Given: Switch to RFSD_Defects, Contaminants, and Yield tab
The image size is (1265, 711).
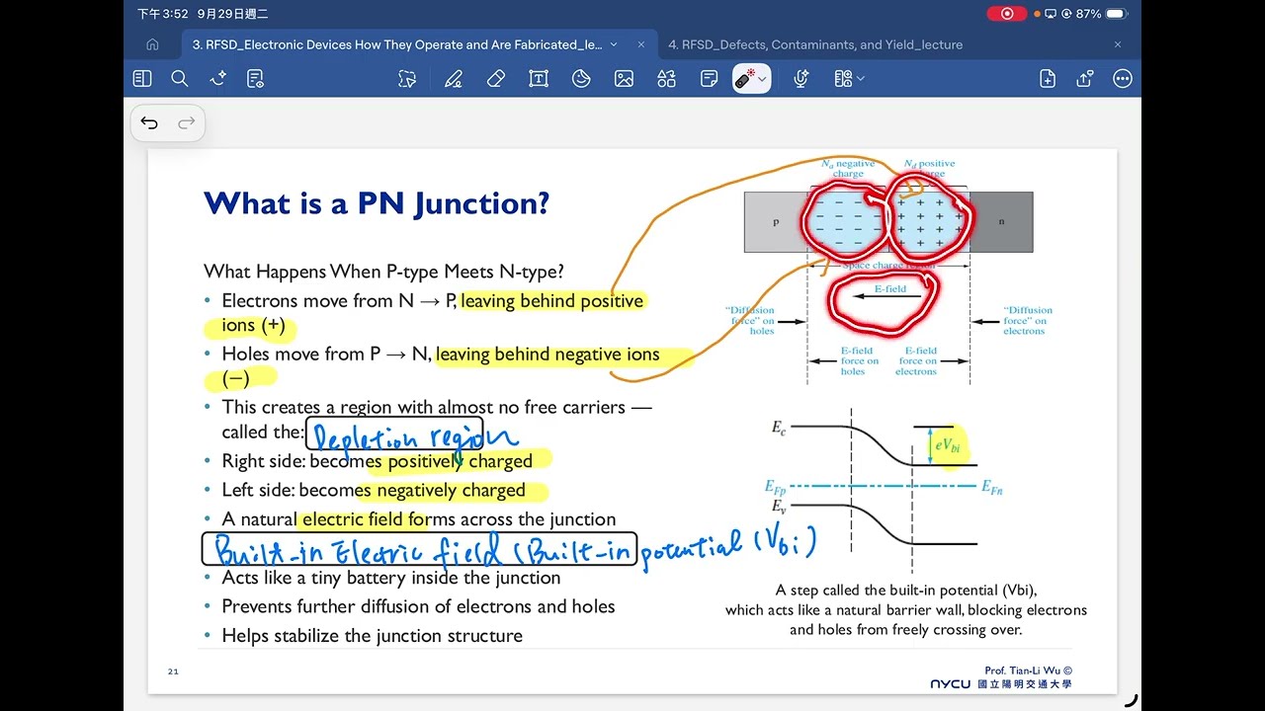Looking at the screenshot, I should coord(815,44).
